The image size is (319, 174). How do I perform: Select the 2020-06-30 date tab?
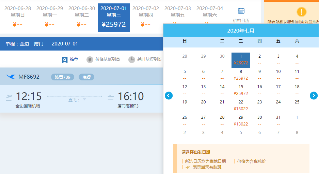point(82,18)
